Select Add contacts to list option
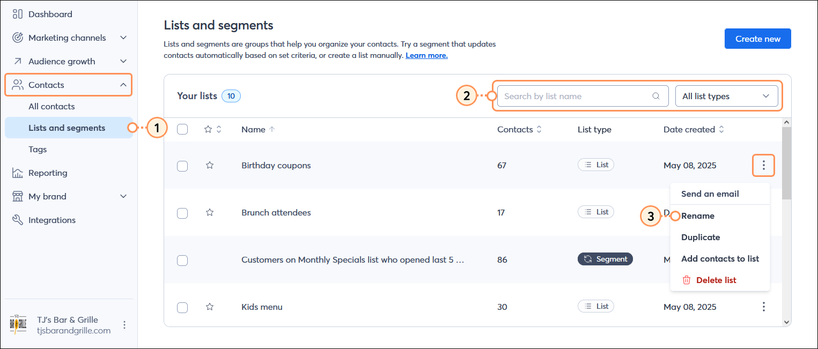 point(720,258)
